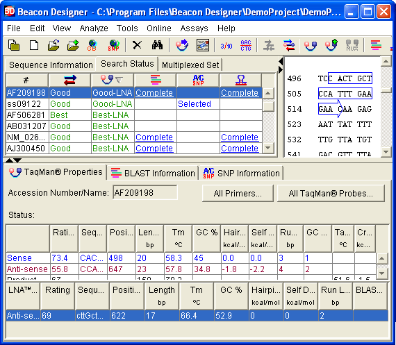Screen dimensions: 396x345
Task: Click the primer arrows column header icon
Action: 70,81
